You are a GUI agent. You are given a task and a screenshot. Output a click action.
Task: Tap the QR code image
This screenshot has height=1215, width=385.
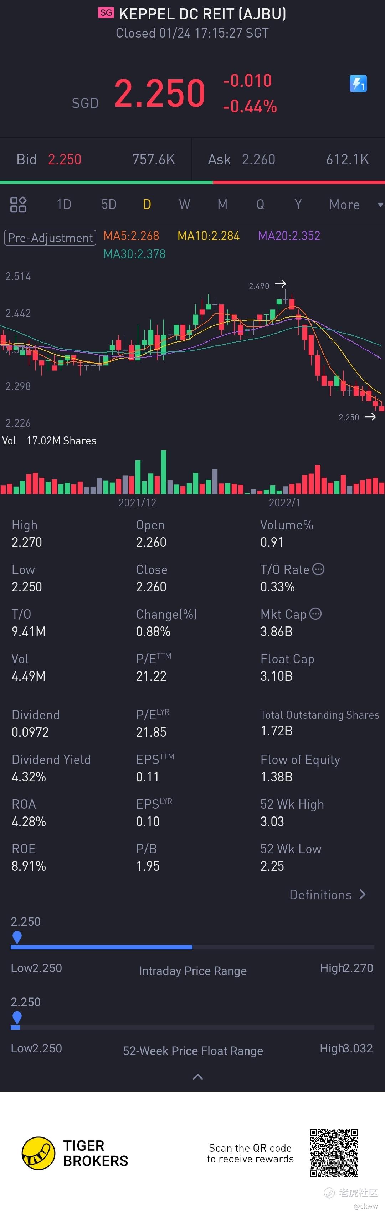[x=334, y=1153]
